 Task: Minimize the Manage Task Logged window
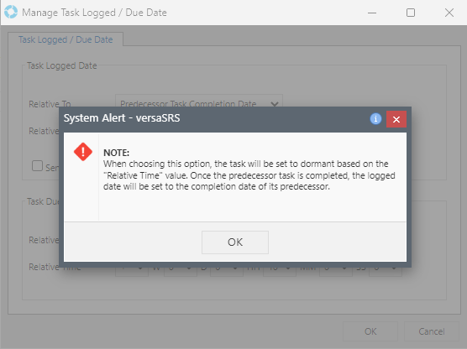tap(372, 13)
